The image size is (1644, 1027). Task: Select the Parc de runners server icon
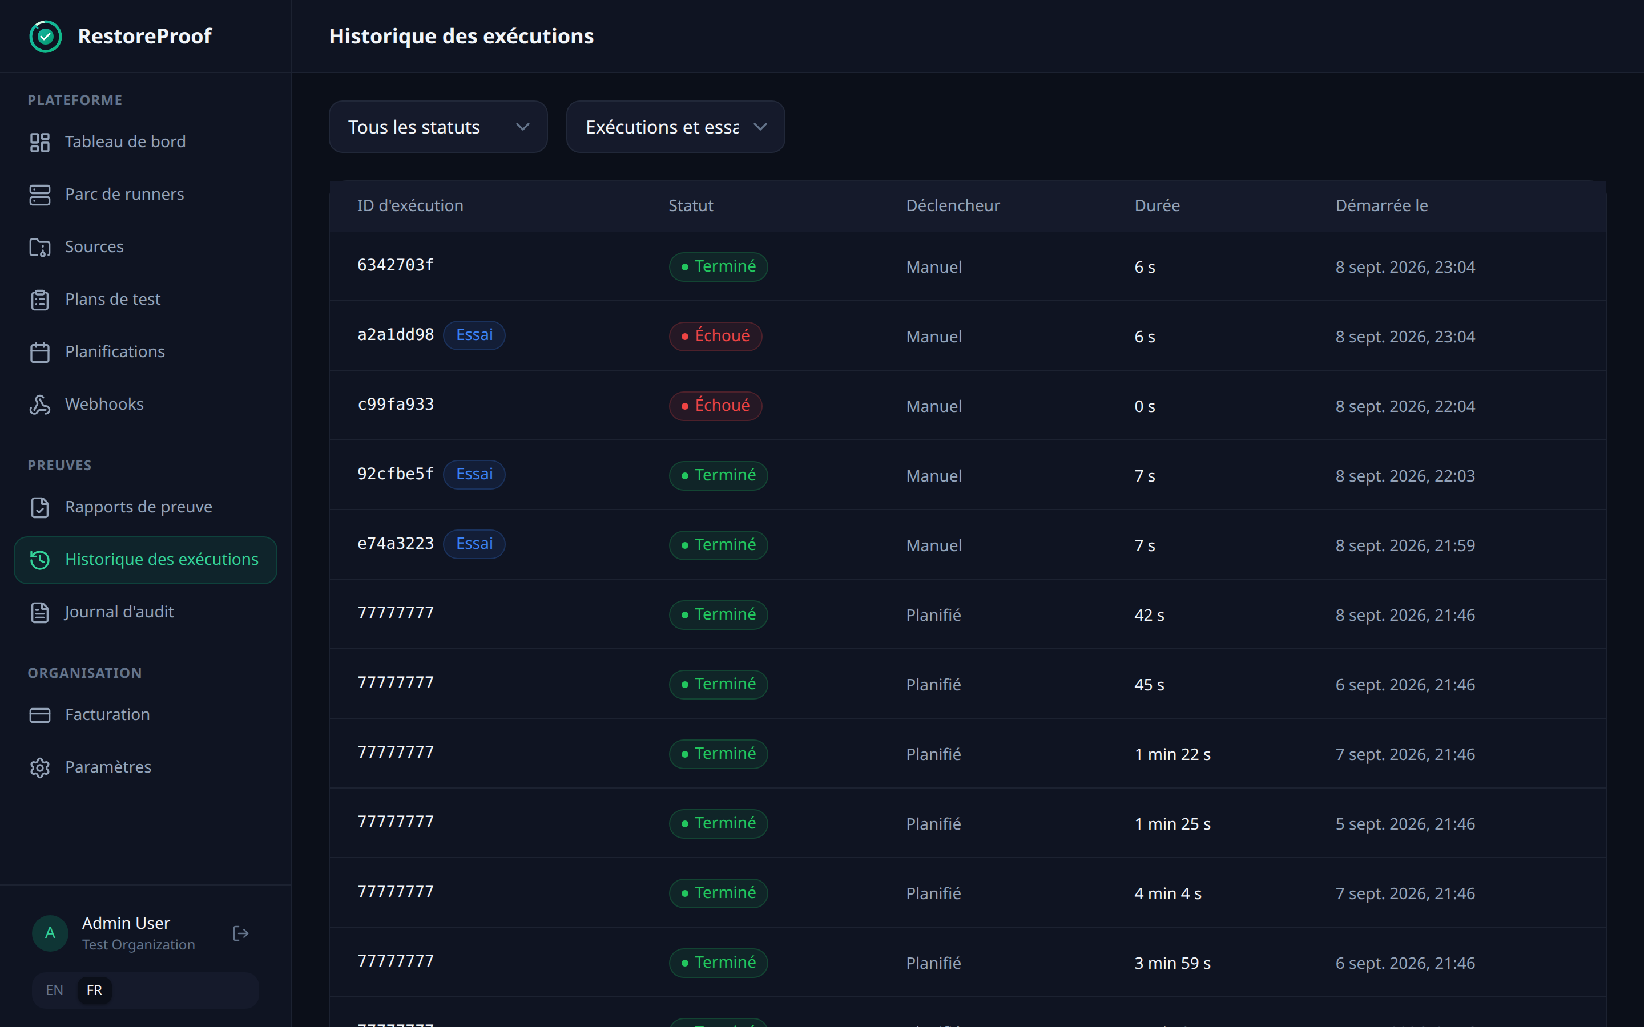pyautogui.click(x=40, y=194)
